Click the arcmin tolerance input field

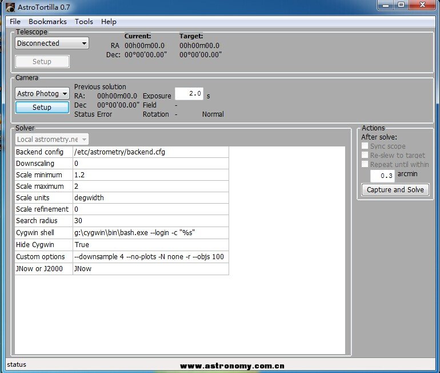click(382, 176)
